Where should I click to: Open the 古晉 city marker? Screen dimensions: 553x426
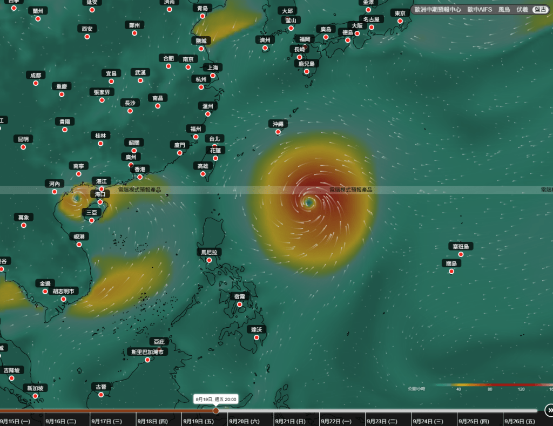101,395
